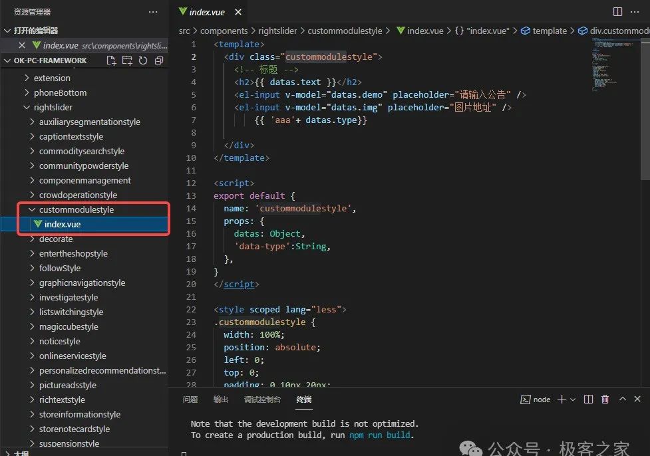650x456 pixels.
Task: Split the terminal panel
Action: [x=588, y=399]
